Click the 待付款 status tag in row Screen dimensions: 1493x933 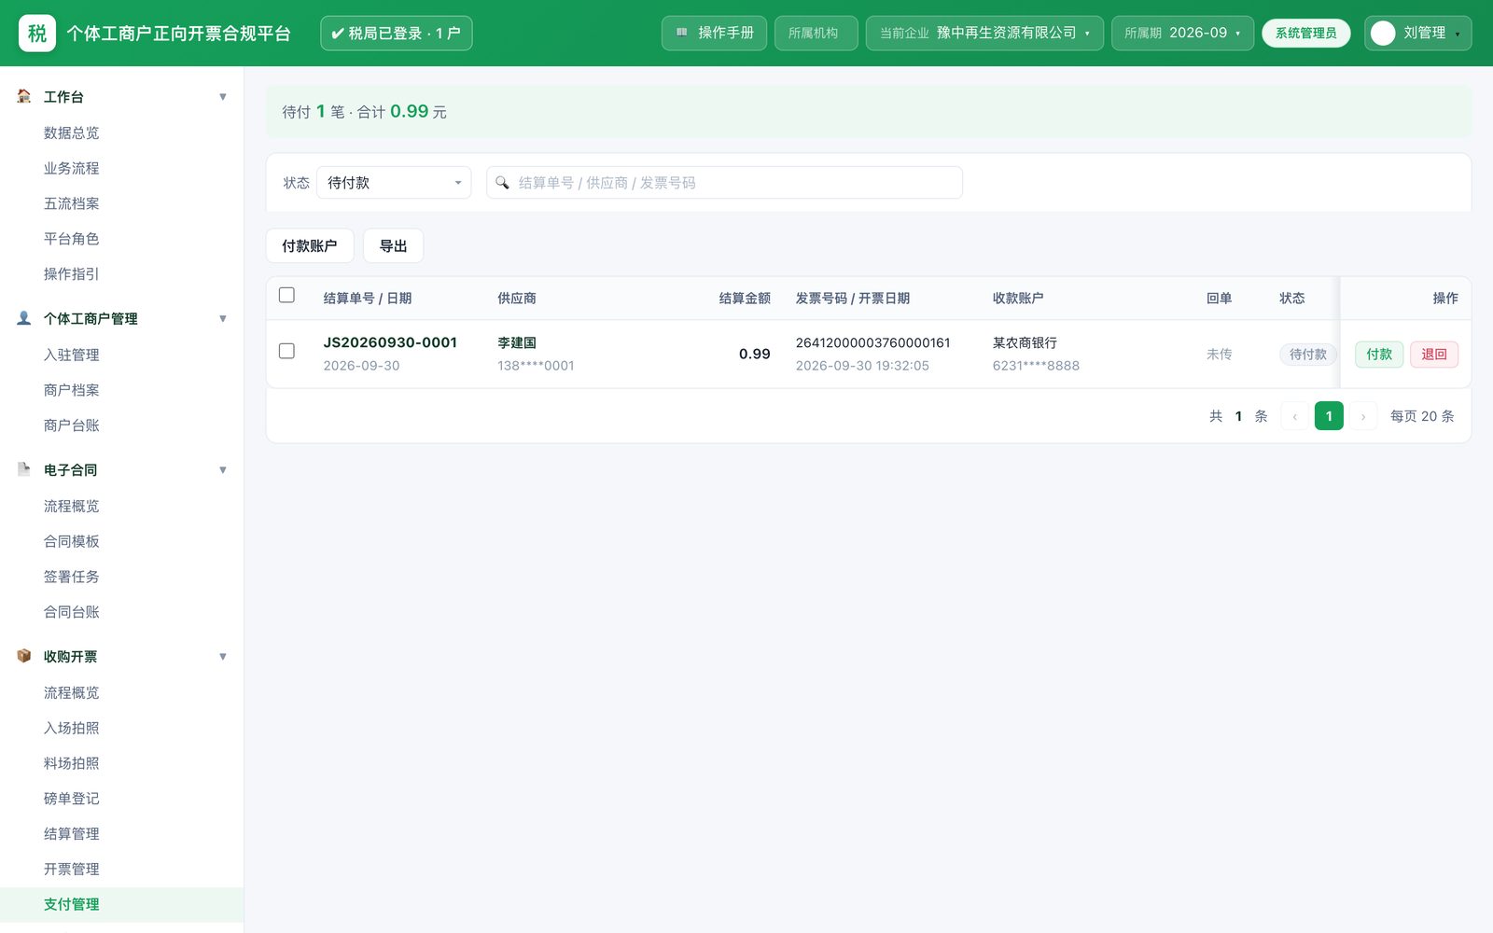click(1307, 355)
